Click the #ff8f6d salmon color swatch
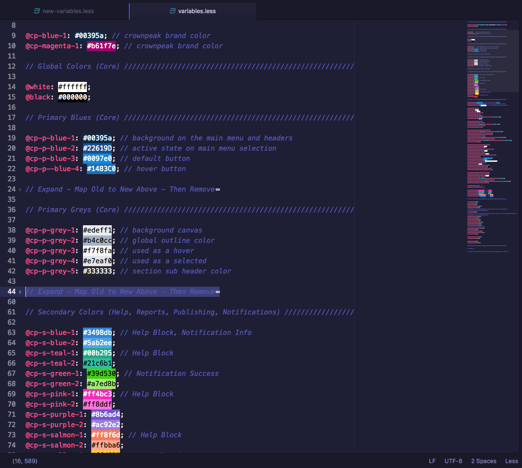Image resolution: width=522 pixels, height=468 pixels. 105,435
